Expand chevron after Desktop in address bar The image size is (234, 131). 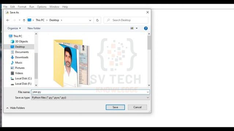pos(61,20)
